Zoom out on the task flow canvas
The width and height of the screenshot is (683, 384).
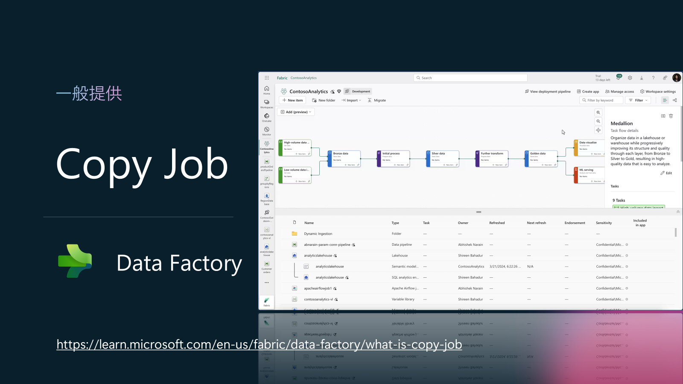(x=598, y=121)
